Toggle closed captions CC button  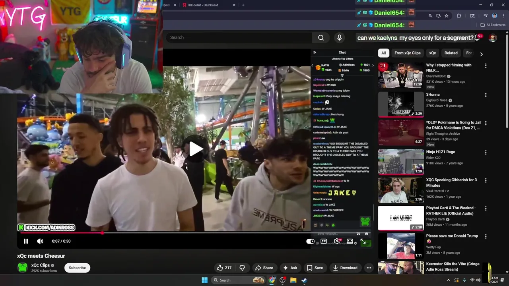pyautogui.click(x=324, y=241)
